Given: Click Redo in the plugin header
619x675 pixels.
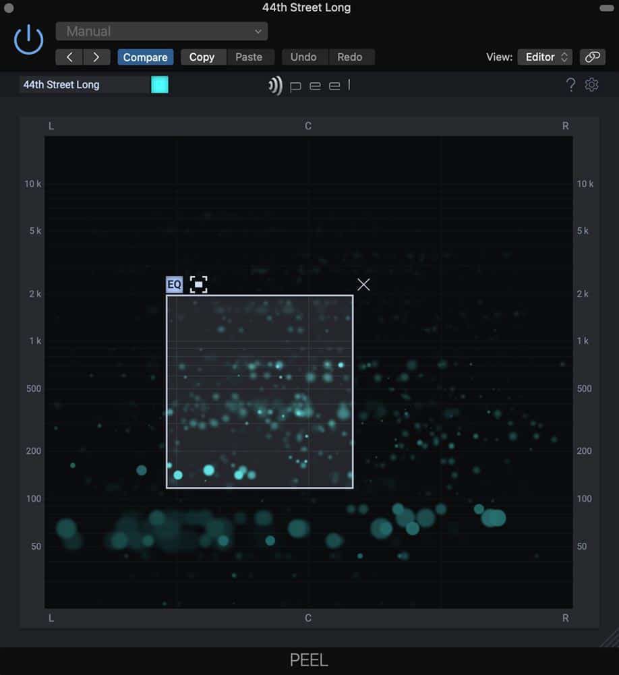Looking at the screenshot, I should [x=351, y=57].
